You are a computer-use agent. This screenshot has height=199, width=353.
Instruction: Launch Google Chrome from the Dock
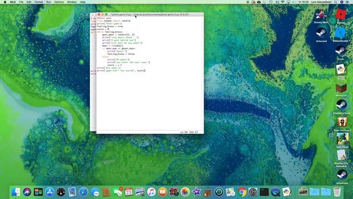coord(242,192)
